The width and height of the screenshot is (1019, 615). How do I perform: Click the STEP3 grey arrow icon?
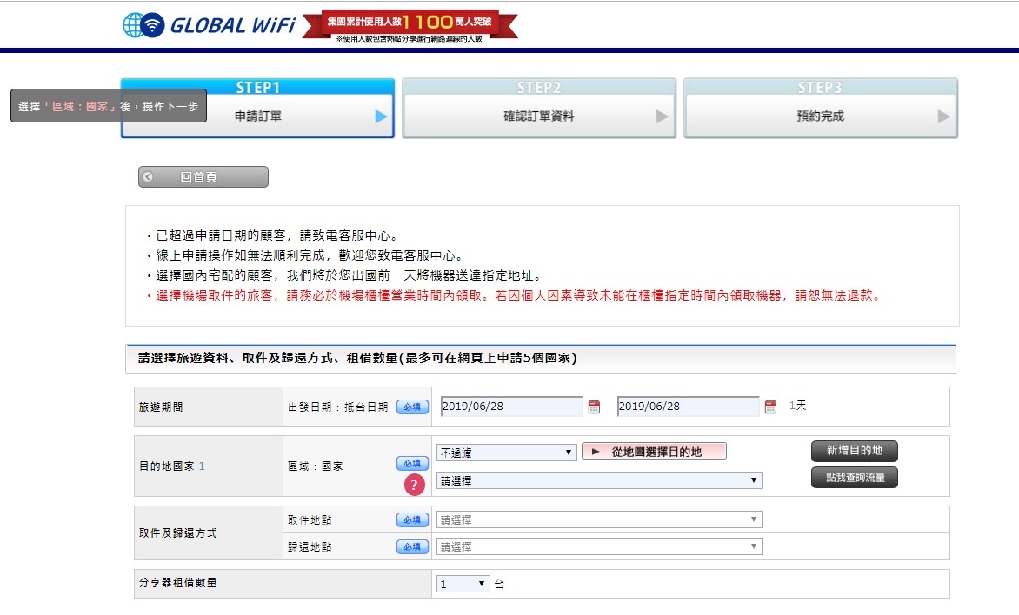pos(943,116)
